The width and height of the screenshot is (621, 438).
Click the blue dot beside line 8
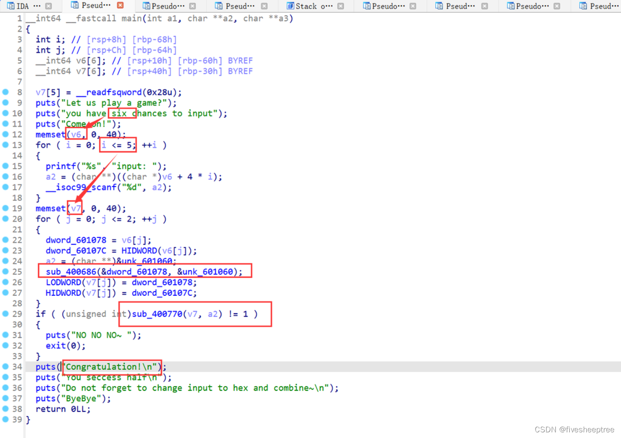4,92
